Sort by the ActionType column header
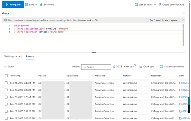 [x=100, y=76]
